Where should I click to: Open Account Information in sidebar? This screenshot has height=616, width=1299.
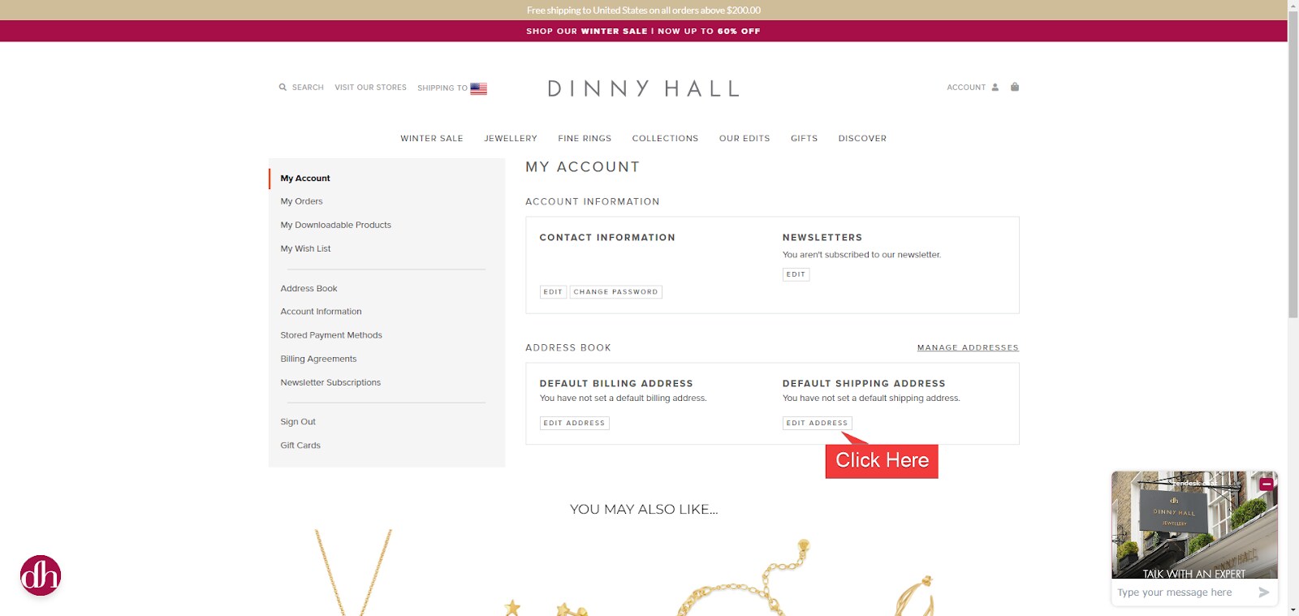[x=321, y=312]
